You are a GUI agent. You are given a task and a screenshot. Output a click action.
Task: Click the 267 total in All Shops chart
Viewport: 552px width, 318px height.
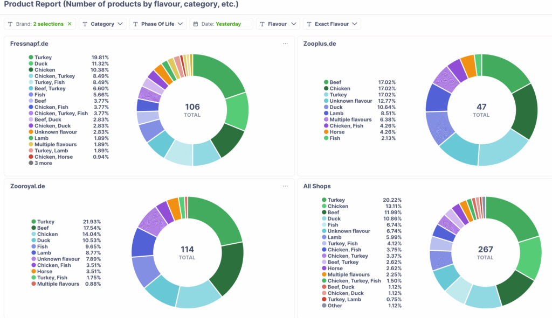[485, 250]
